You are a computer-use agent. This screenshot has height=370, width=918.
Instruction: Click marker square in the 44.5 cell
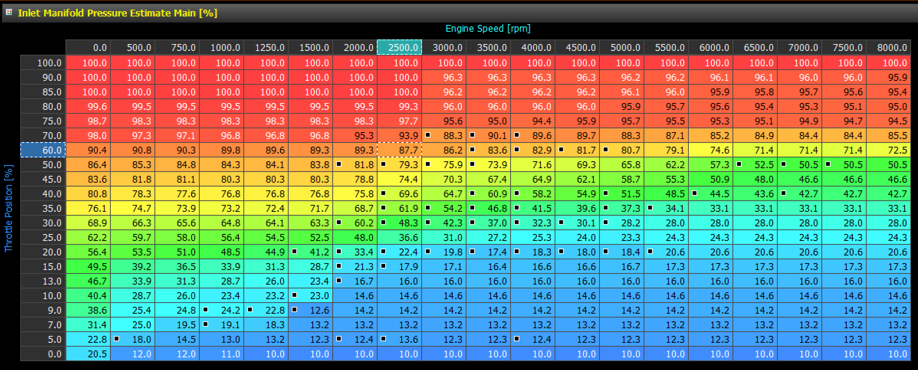coord(695,193)
